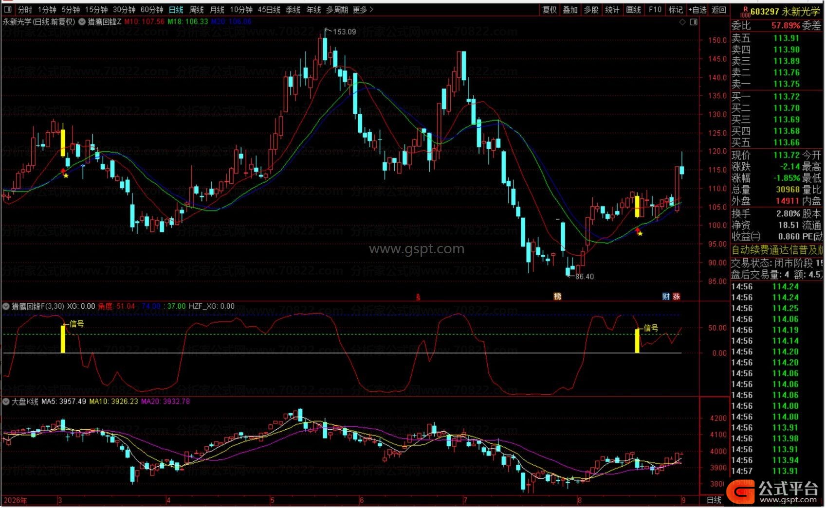Click the panel layout icon left of 分时
Image resolution: width=826 pixels, height=508 pixels.
(x=8, y=9)
